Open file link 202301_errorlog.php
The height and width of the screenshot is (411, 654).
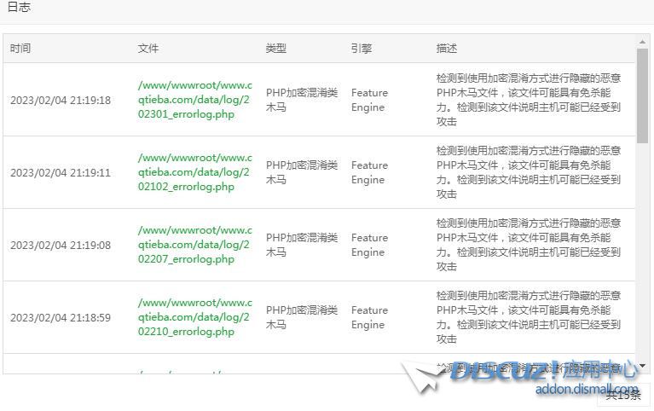(x=194, y=100)
